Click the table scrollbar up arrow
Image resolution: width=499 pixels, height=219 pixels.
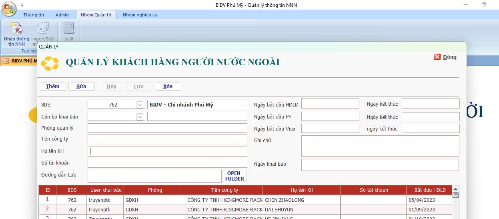(455, 188)
